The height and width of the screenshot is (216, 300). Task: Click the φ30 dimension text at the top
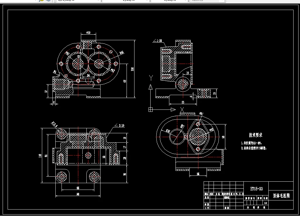pos(88,33)
